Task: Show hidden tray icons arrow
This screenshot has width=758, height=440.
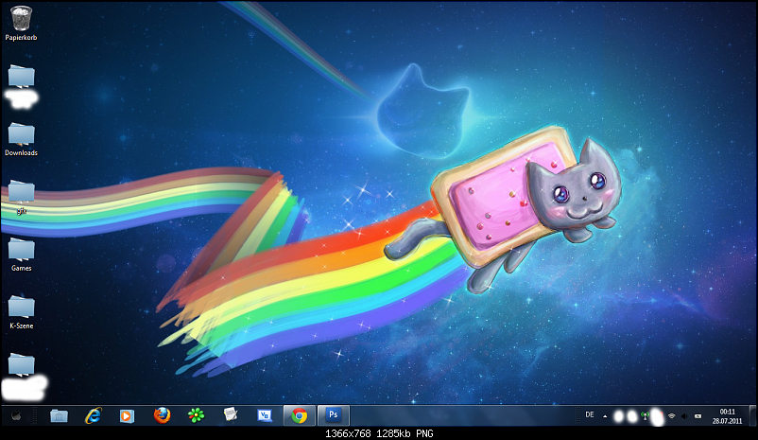Action: (x=605, y=415)
